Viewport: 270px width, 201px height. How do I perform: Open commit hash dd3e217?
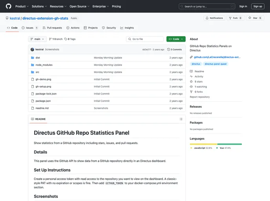click(x=146, y=49)
